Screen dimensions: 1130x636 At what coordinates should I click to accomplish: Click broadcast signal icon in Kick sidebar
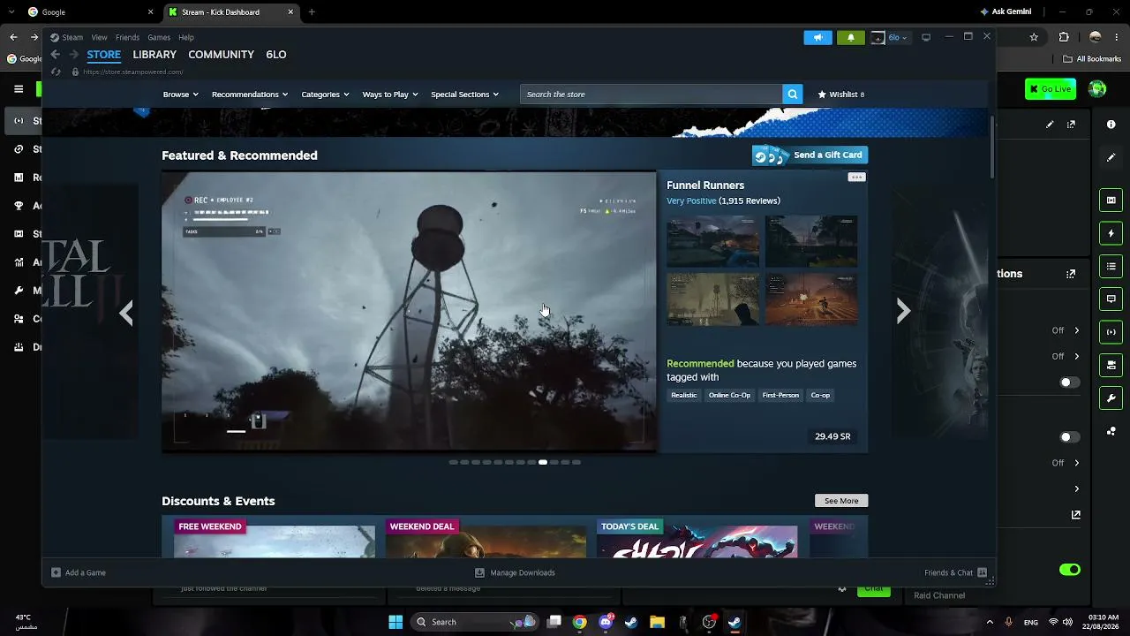point(1111,332)
